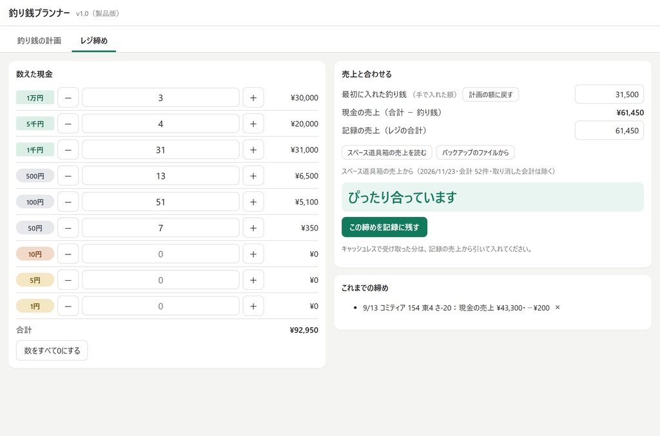Click スペース道具箱の売上を読む button

387,152
